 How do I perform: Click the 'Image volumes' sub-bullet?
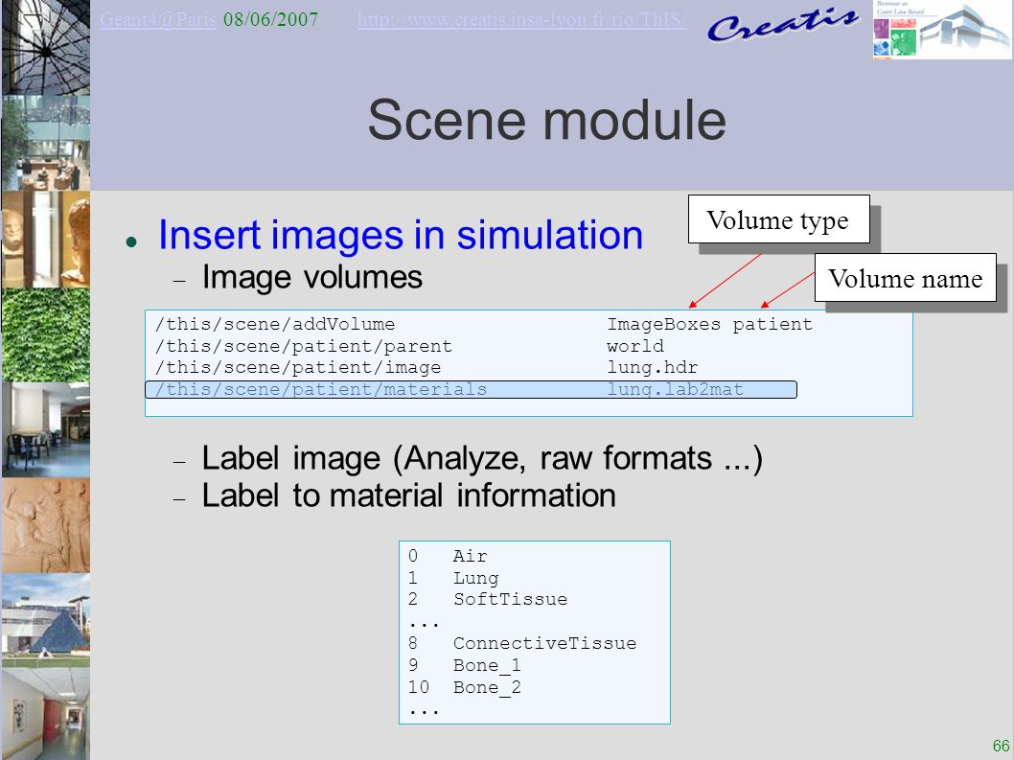tap(312, 278)
